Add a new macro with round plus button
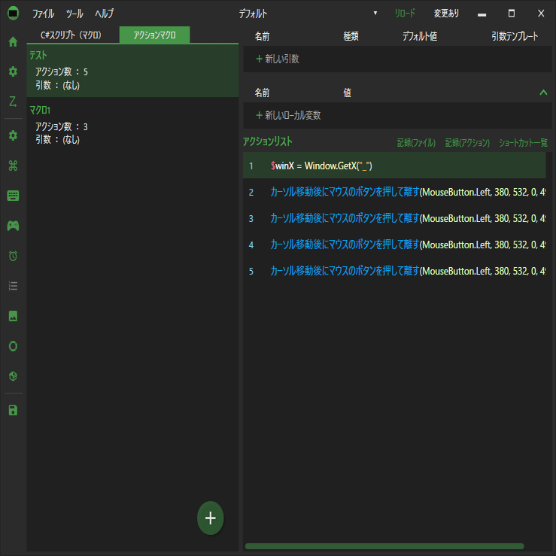The image size is (556, 556). click(x=210, y=518)
